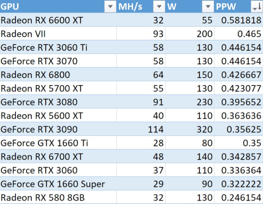Click the W value 140
The image size is (263, 204).
coord(205,157)
